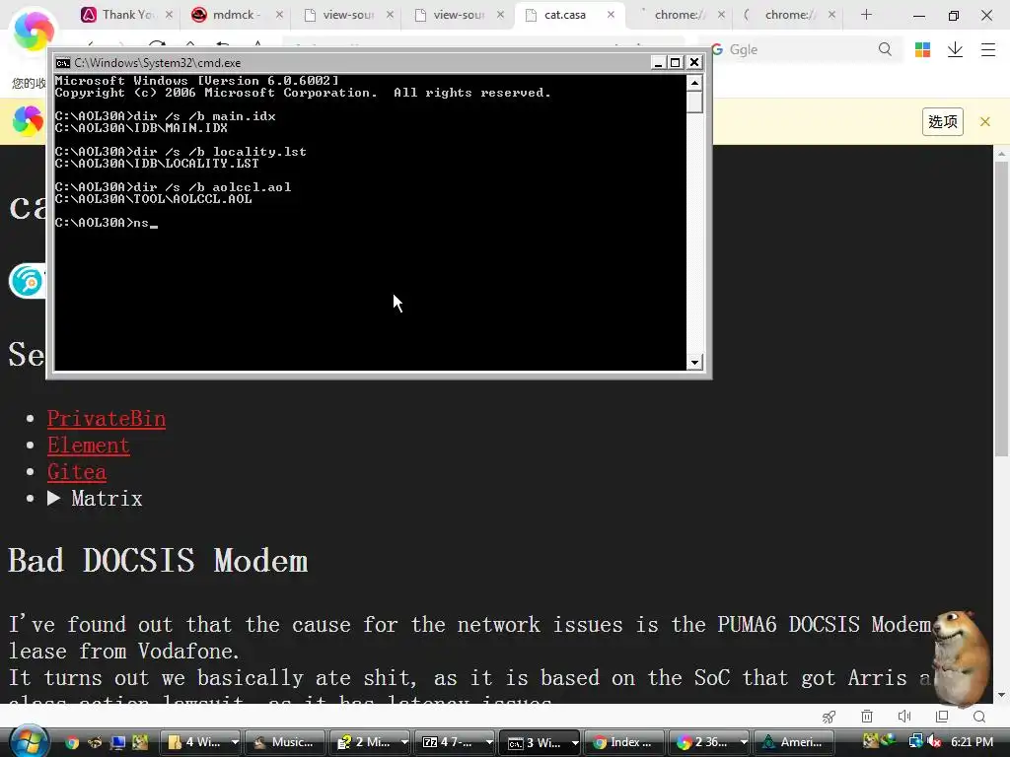Switch to the 'mdmck' tab
This screenshot has height=757, width=1010.
236,14
